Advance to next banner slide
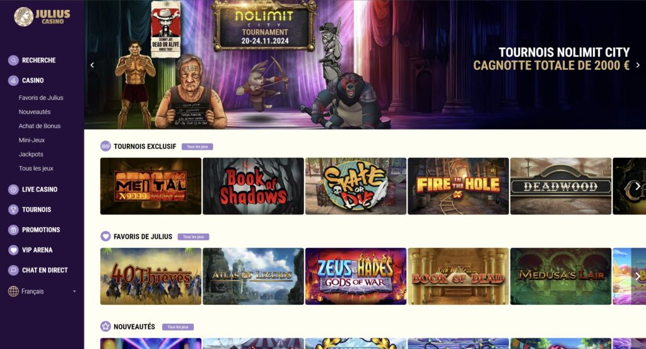The height and width of the screenshot is (349, 646). (638, 65)
